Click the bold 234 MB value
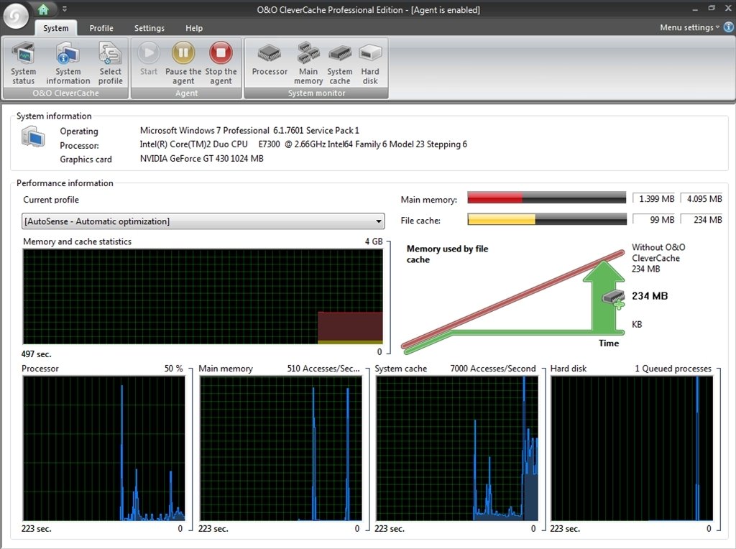This screenshot has width=736, height=549. coord(650,296)
